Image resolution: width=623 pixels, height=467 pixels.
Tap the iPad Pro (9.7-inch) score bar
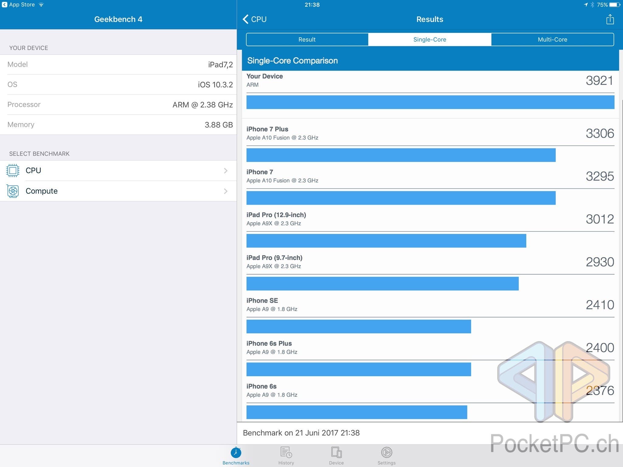click(382, 284)
